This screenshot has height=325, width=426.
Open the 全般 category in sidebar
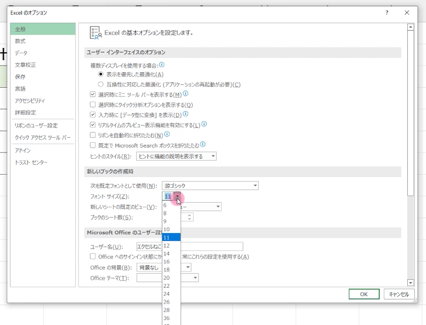[x=43, y=29]
